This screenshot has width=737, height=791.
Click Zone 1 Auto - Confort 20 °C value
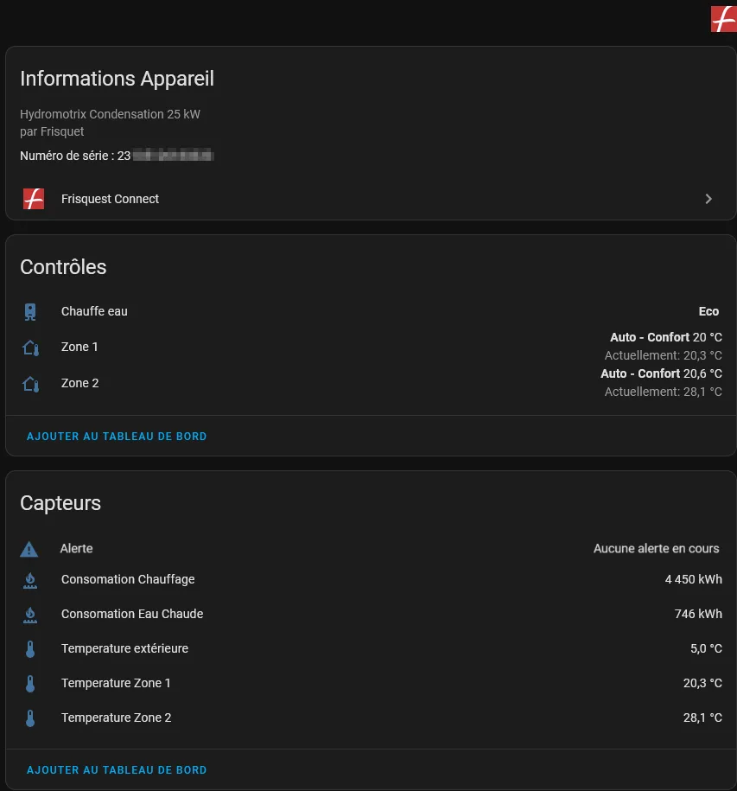(666, 337)
